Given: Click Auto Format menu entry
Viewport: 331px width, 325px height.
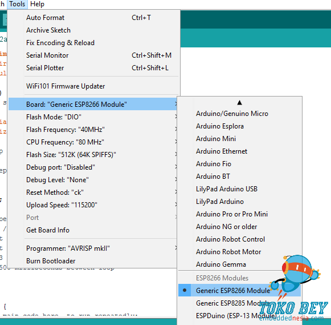Looking at the screenshot, I should click(x=94, y=18).
